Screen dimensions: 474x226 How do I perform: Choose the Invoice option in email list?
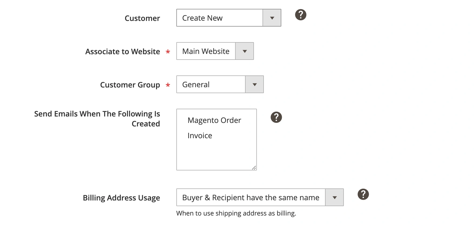[x=200, y=136]
